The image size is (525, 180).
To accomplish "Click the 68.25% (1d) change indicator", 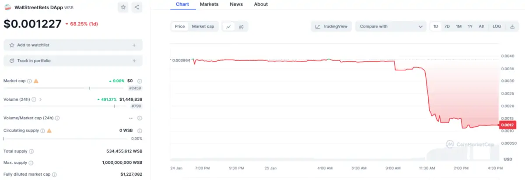I will point(81,24).
